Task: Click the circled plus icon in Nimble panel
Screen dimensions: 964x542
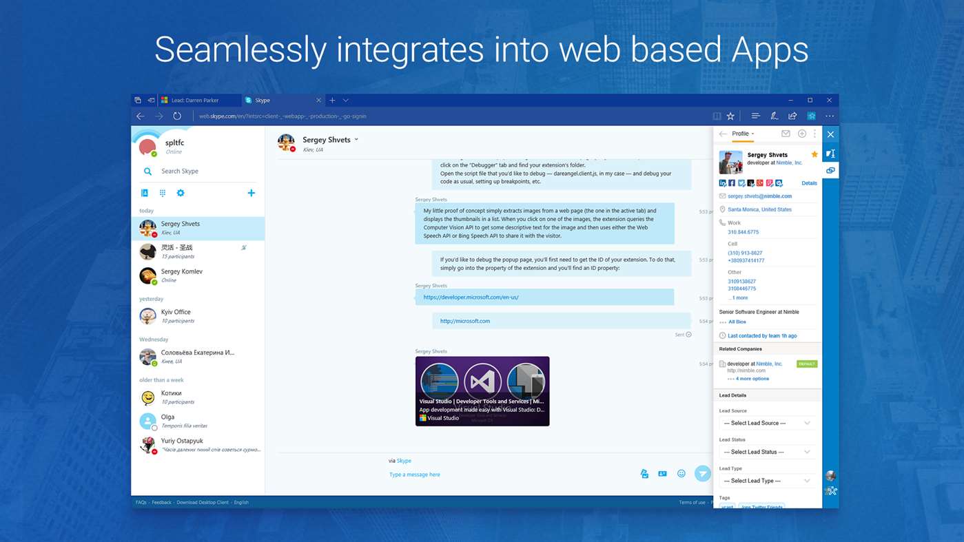Action: pyautogui.click(x=802, y=134)
